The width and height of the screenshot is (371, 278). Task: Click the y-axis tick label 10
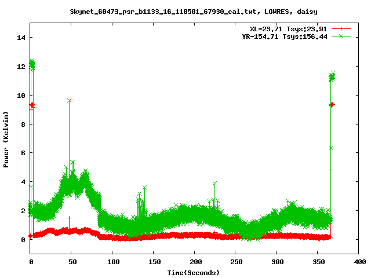pyautogui.click(x=21, y=96)
